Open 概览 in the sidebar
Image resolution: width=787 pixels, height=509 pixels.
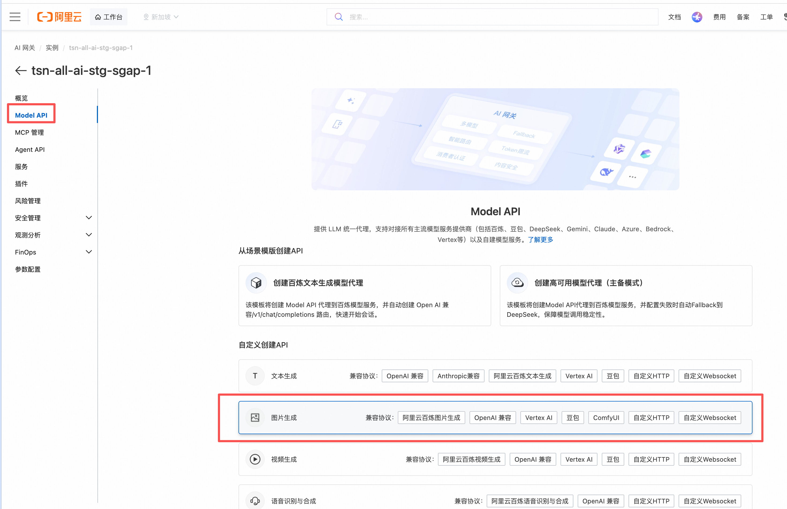(x=21, y=98)
